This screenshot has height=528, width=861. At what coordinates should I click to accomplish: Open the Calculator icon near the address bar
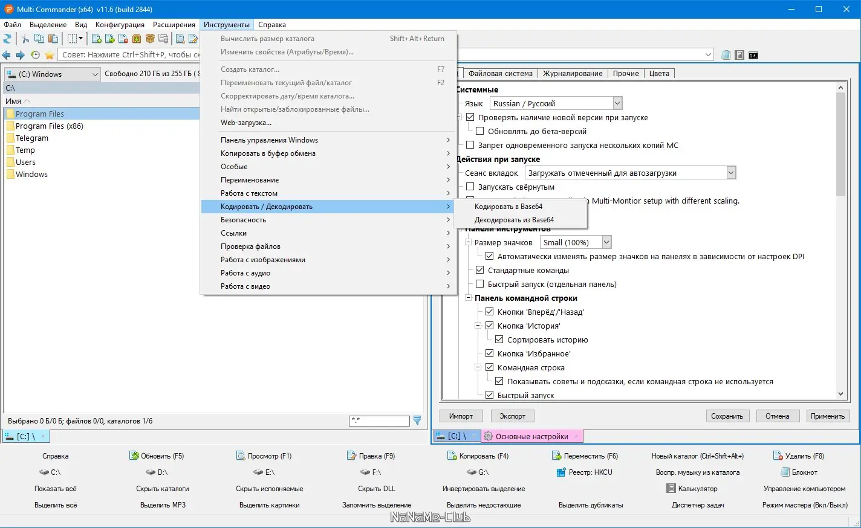tap(739, 54)
